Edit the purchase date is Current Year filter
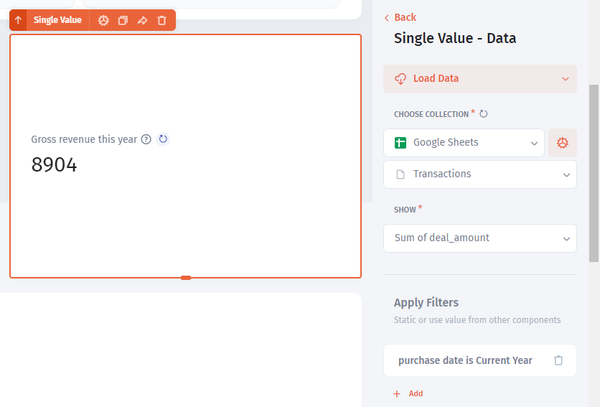 (x=465, y=360)
